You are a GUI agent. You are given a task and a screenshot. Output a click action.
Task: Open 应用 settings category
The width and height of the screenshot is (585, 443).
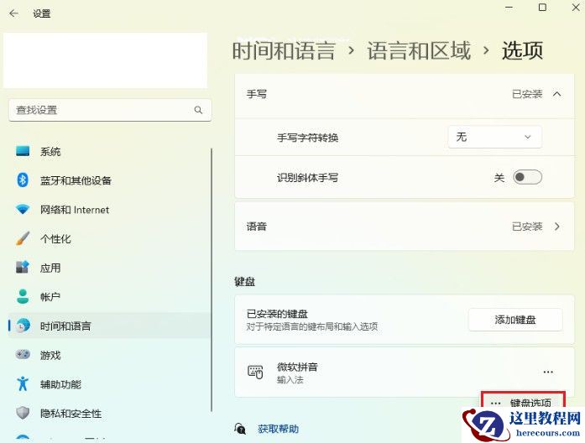[109, 268]
